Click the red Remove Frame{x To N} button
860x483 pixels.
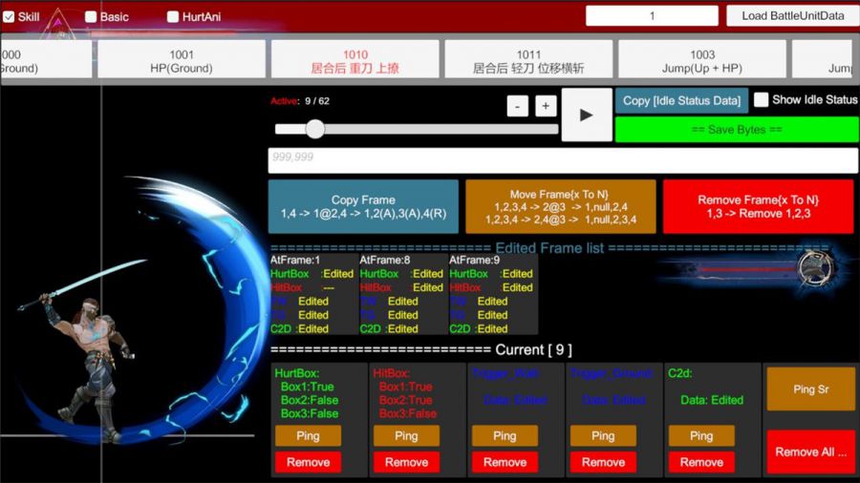758,206
